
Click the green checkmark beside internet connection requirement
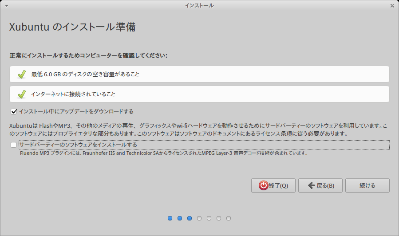point(22,94)
